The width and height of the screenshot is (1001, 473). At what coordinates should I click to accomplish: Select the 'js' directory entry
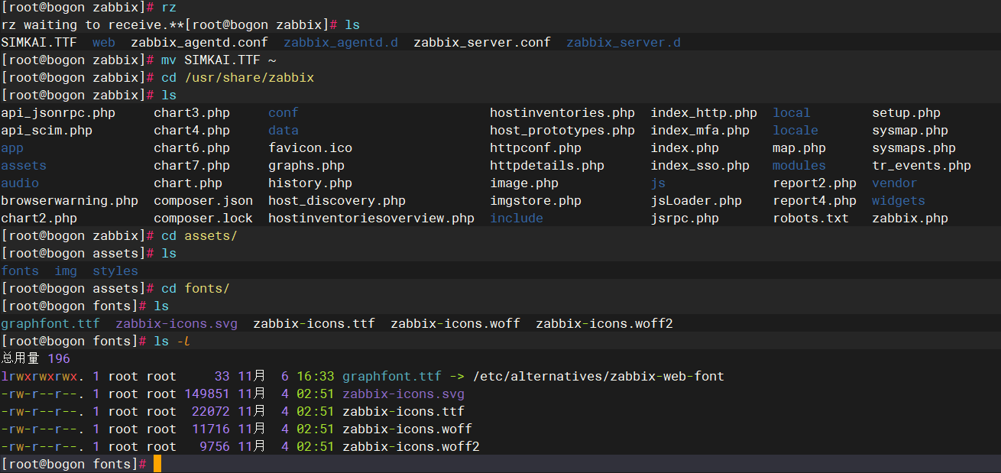[x=658, y=183]
